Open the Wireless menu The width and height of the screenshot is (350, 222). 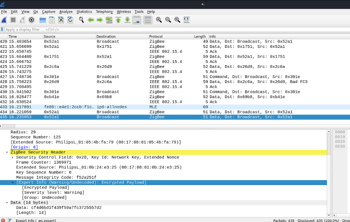click(124, 12)
